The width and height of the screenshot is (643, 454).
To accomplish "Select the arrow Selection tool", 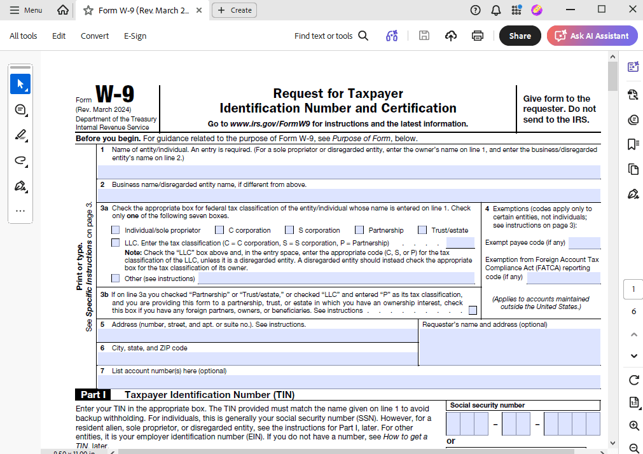I will (x=20, y=85).
